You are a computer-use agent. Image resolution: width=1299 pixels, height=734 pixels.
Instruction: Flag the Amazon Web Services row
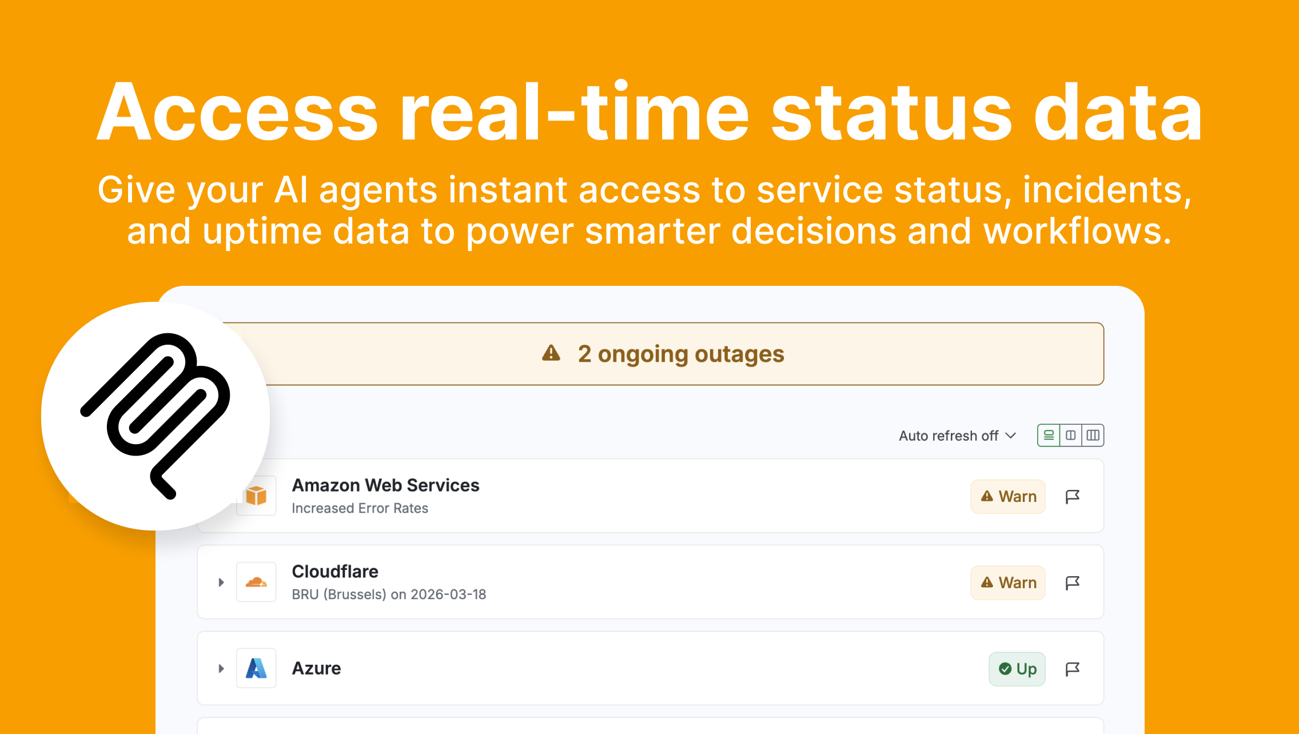(1073, 496)
